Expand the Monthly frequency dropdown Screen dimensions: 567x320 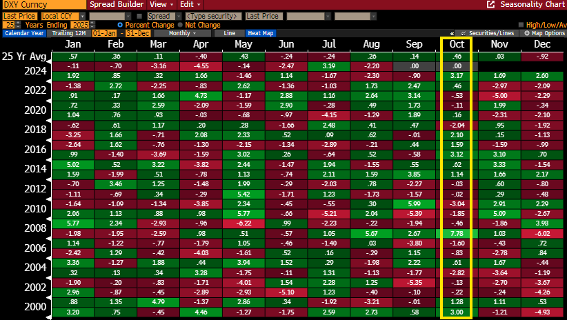tap(182, 33)
